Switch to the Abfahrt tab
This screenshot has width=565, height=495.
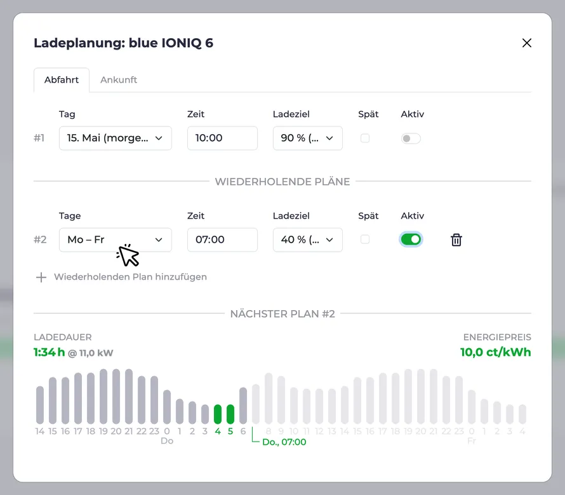click(62, 79)
